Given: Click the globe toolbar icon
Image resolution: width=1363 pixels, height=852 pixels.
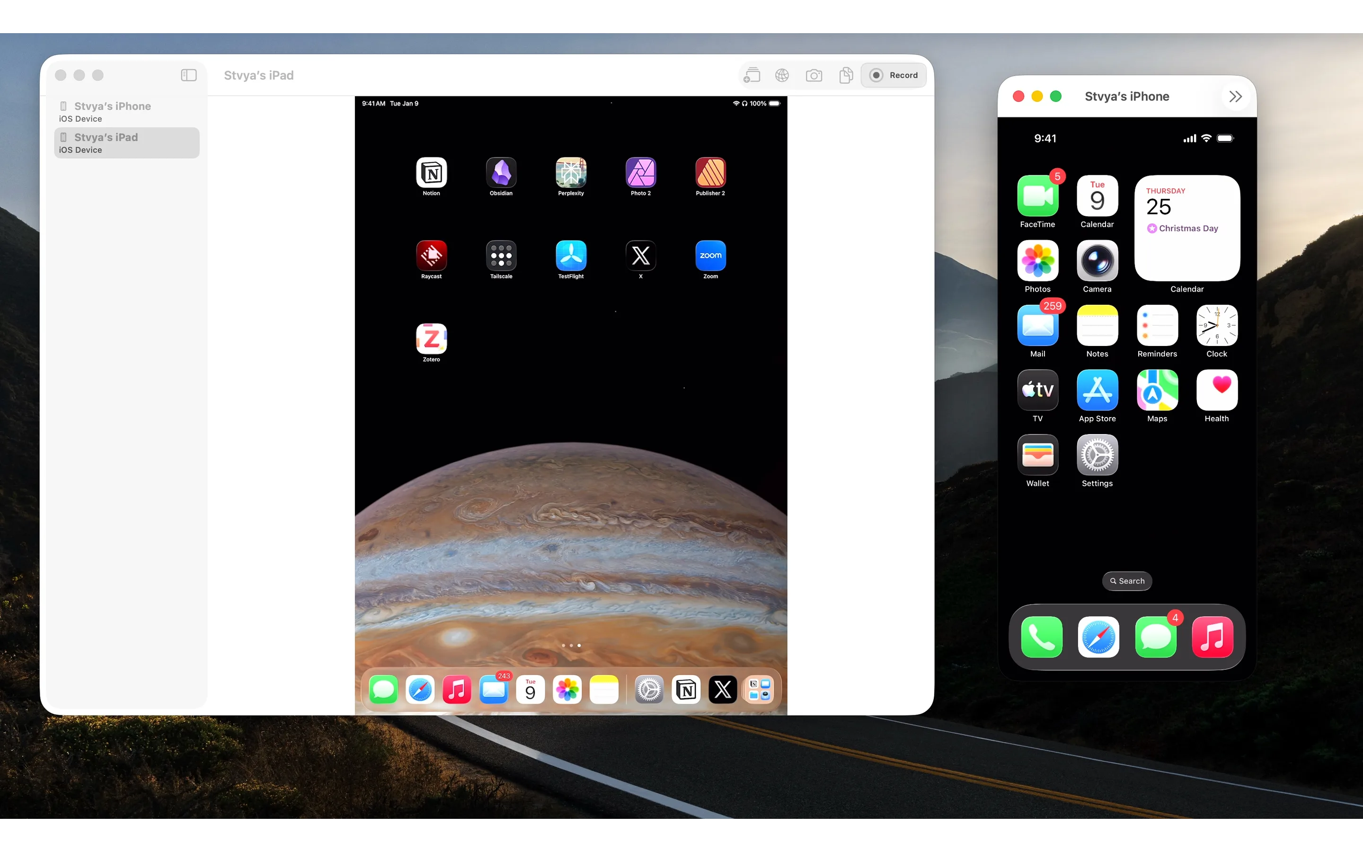Looking at the screenshot, I should click(782, 76).
